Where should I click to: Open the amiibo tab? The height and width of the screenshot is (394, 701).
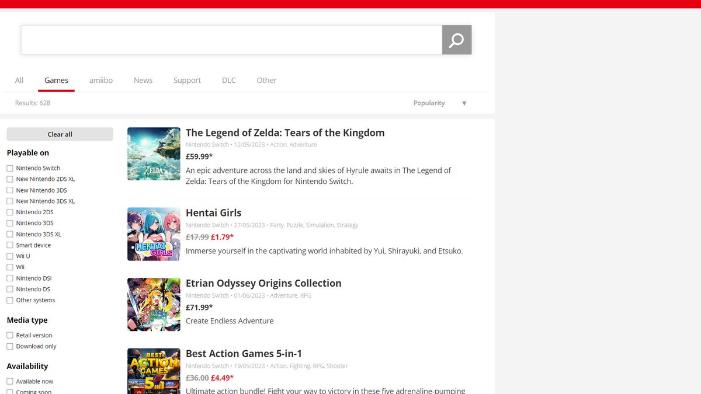click(101, 81)
